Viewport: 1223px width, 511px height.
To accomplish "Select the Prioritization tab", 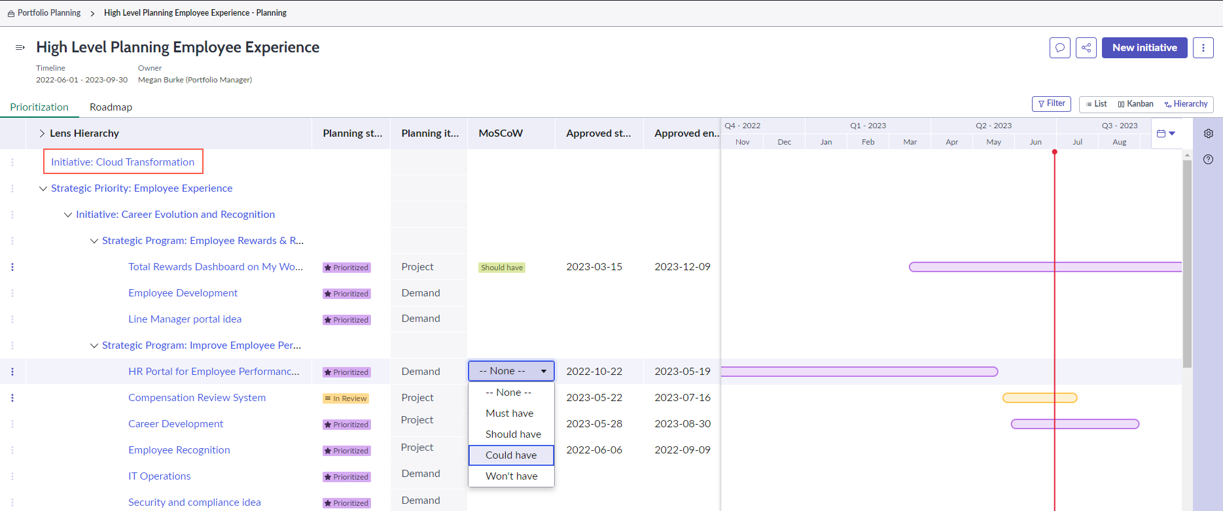I will 39,107.
